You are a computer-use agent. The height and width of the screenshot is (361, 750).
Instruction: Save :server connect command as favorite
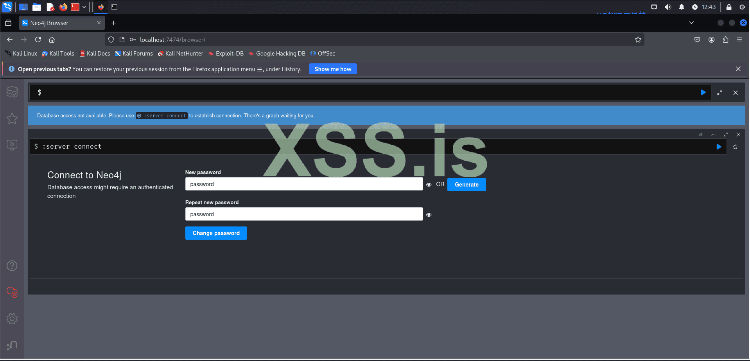tap(735, 147)
